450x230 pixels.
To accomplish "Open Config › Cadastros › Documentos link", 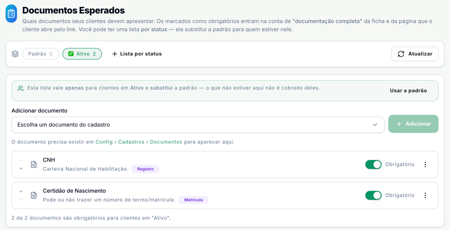I will click(x=139, y=142).
